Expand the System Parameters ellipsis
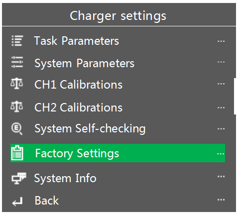Image resolution: width=239 pixels, height=214 pixels. pos(221,62)
